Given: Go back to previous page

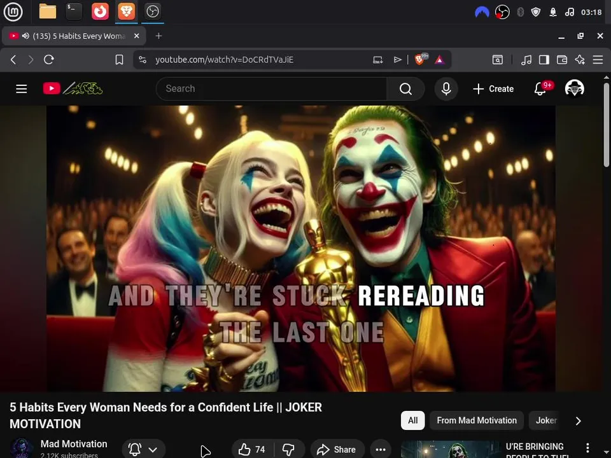Looking at the screenshot, I should pyautogui.click(x=13, y=60).
